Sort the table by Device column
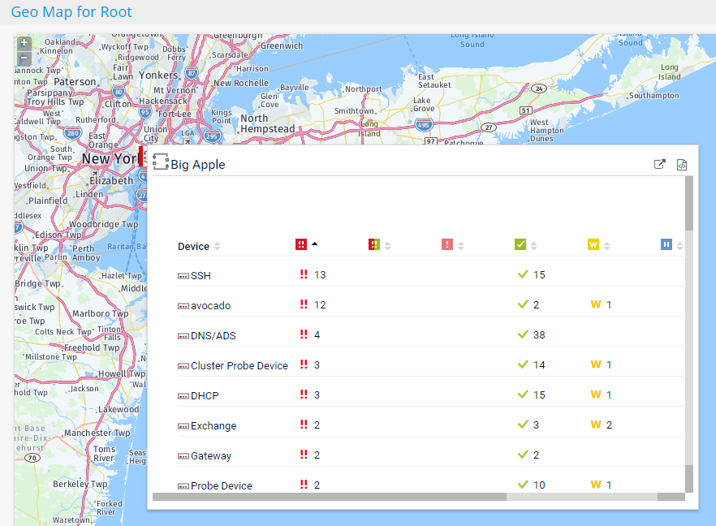The image size is (716, 526). (x=193, y=246)
